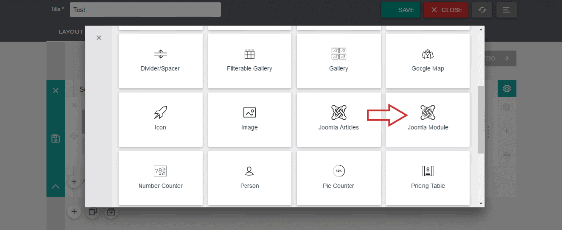The height and width of the screenshot is (230, 562).
Task: Choose the Number Counter addon
Action: pos(160,178)
